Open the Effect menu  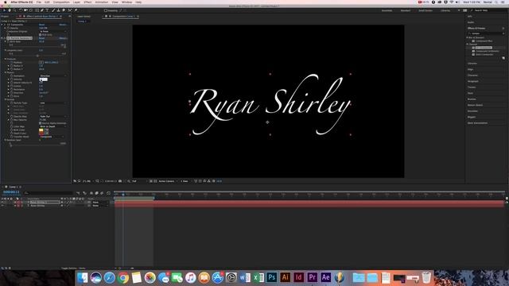[87, 2]
